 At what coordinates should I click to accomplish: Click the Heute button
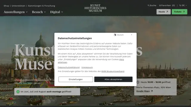(164, 12)
